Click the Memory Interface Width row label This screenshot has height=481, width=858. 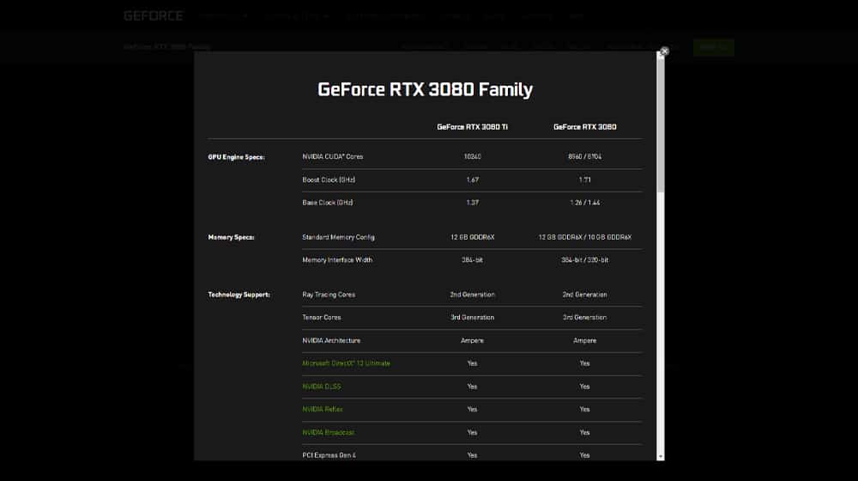(337, 260)
